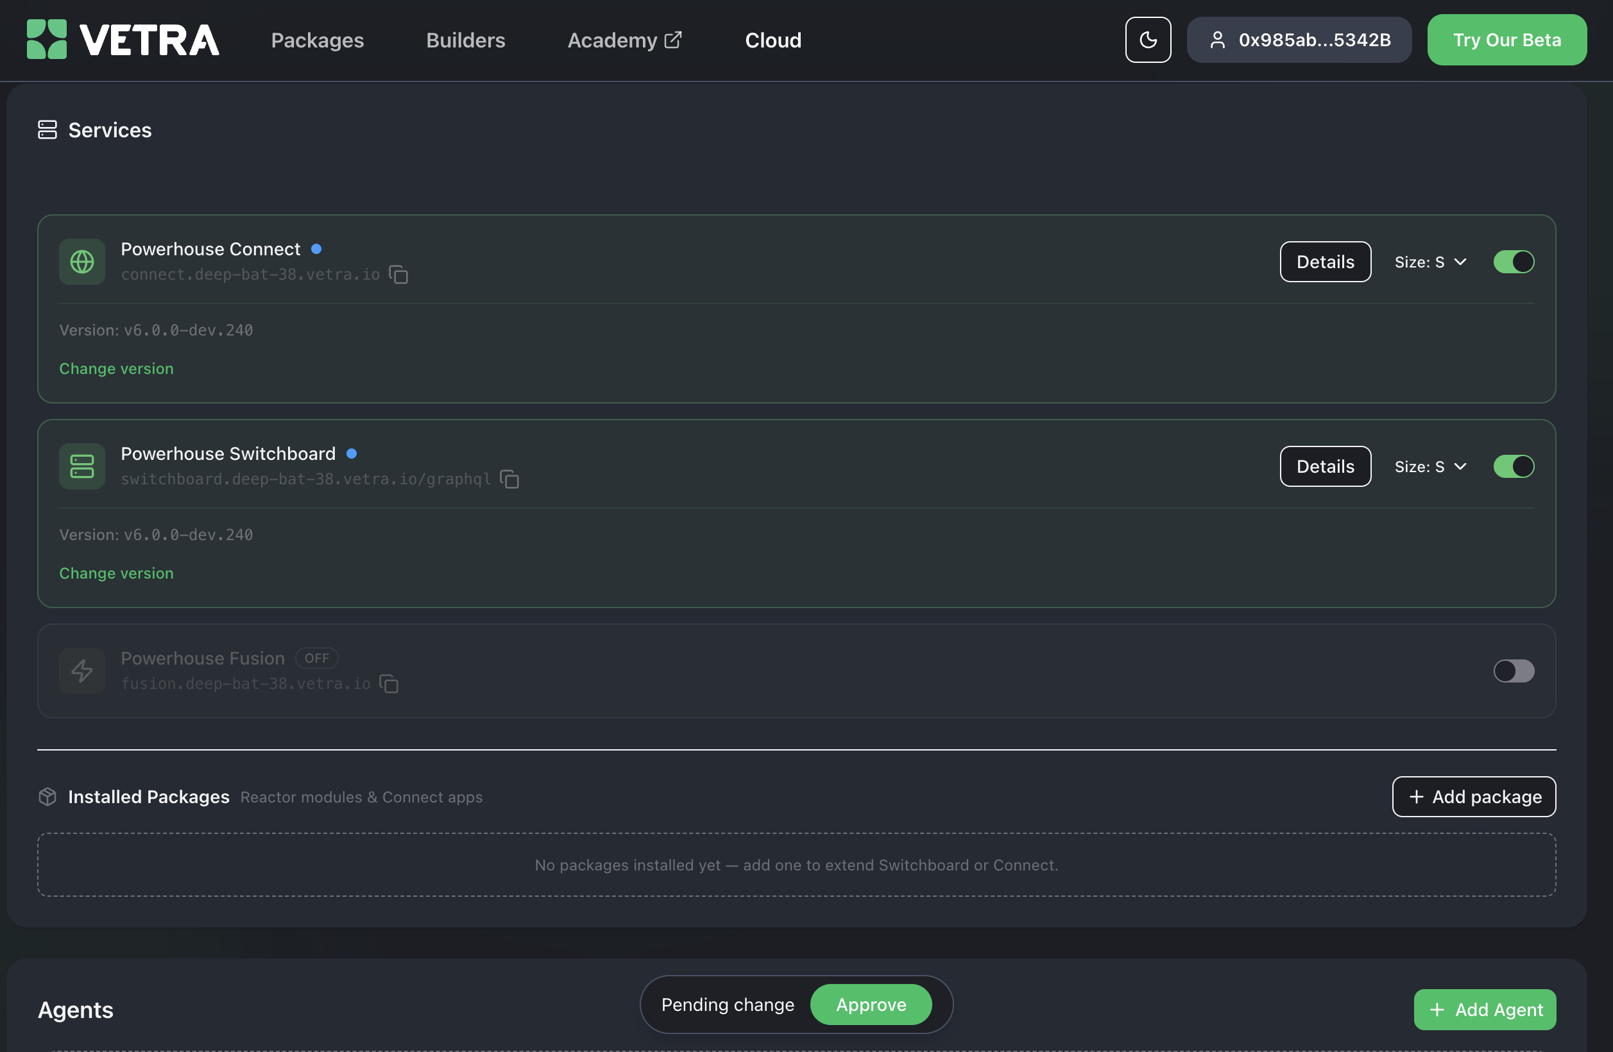The height and width of the screenshot is (1052, 1613).
Task: Click the Services section server icon
Action: [x=47, y=130]
